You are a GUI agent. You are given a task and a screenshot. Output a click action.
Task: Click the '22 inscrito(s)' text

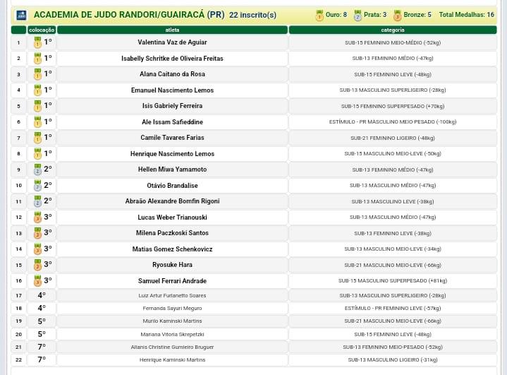tap(253, 16)
